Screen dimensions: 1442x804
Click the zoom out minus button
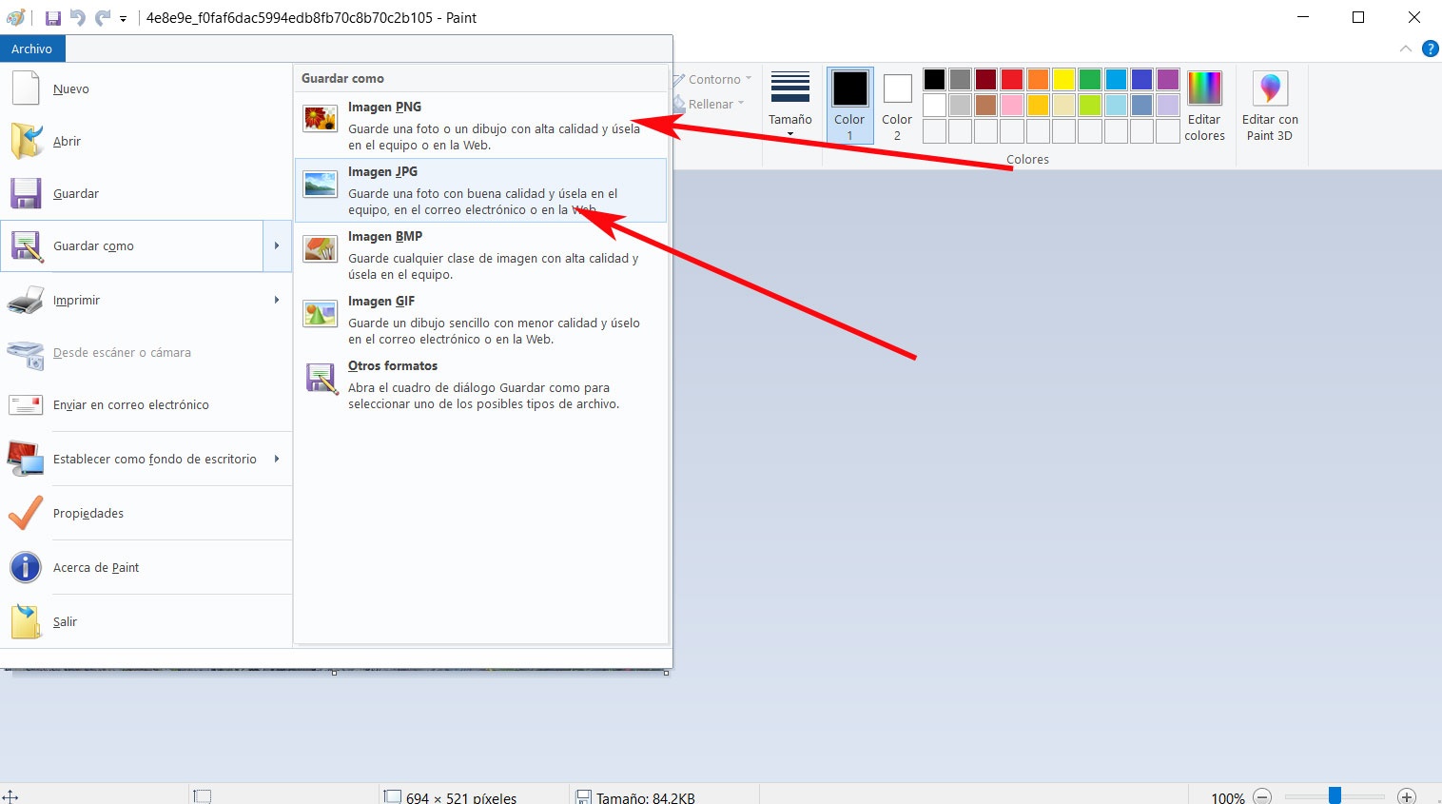click(1262, 796)
